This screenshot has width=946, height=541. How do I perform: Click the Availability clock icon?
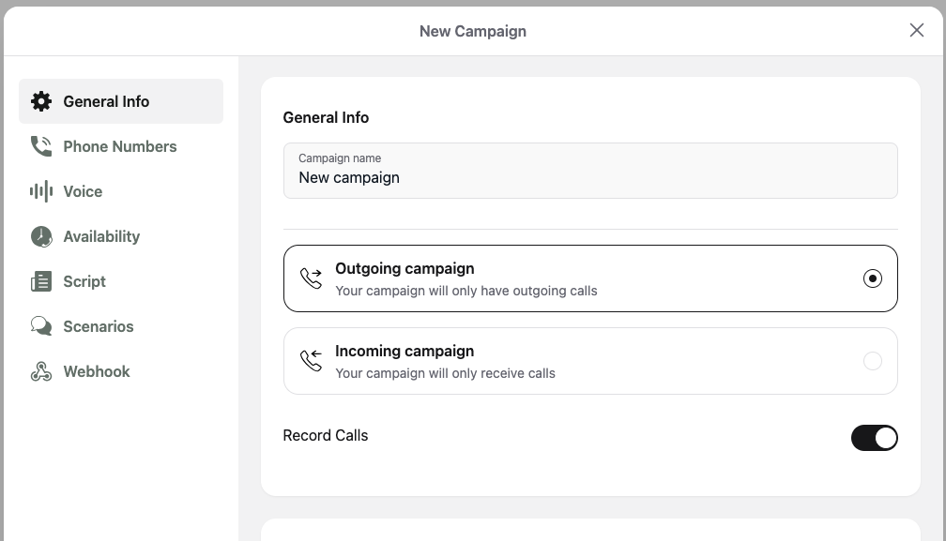click(x=41, y=236)
